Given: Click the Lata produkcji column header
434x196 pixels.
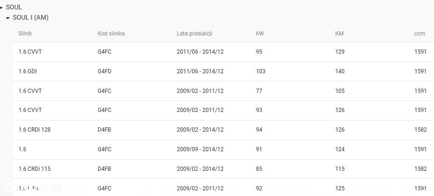Looking at the screenshot, I should [194, 34].
